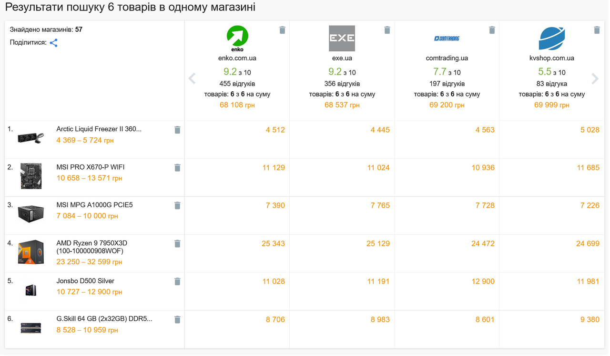This screenshot has width=610, height=356.
Task: Open G.Skill 64 GB DDR5 product link
Action: (104, 319)
